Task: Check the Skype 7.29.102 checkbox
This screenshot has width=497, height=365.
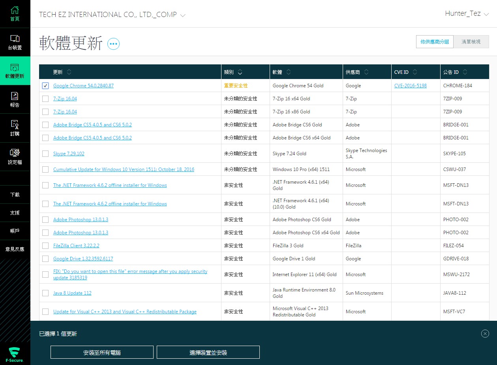Action: click(45, 154)
